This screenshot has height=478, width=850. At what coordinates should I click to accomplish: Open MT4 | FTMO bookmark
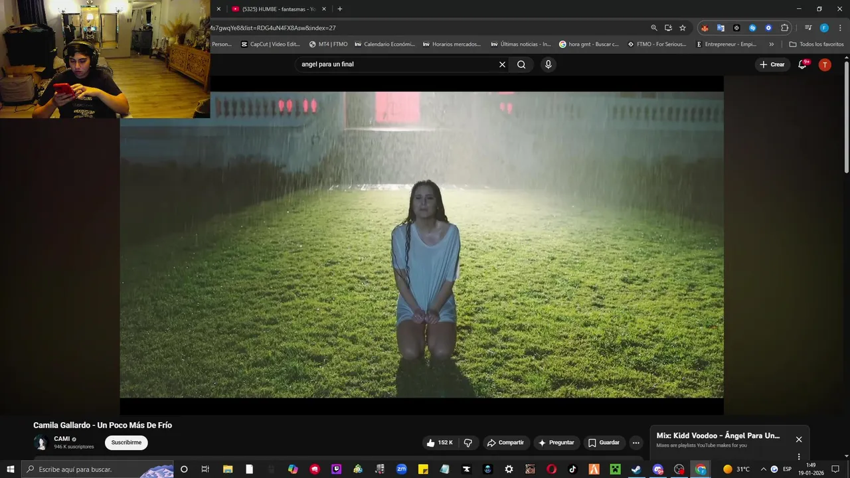pyautogui.click(x=328, y=44)
